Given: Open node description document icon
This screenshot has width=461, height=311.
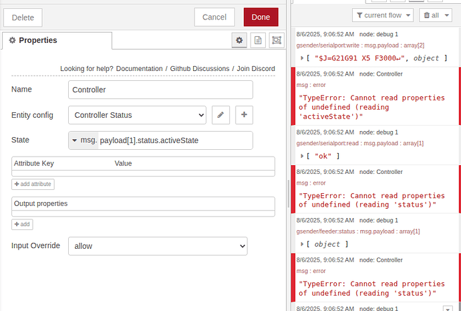Looking at the screenshot, I should point(258,41).
